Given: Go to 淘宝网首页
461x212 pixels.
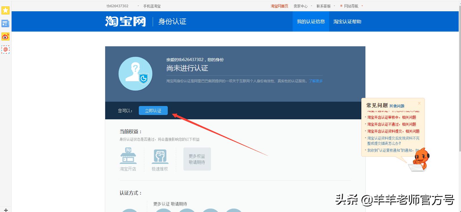Looking at the screenshot, I should click(279, 6).
